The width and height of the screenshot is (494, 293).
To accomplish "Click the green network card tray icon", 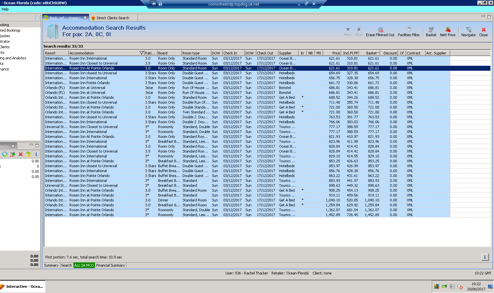I will click(444, 287).
